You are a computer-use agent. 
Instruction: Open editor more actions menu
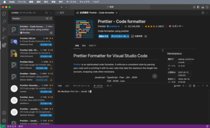tap(207, 13)
